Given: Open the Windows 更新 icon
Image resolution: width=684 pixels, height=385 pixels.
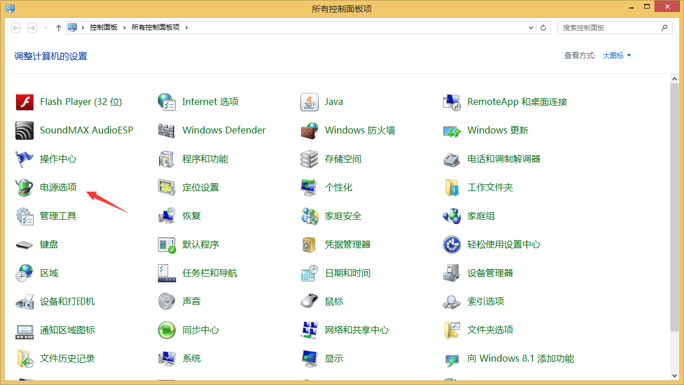Looking at the screenshot, I should (x=451, y=131).
